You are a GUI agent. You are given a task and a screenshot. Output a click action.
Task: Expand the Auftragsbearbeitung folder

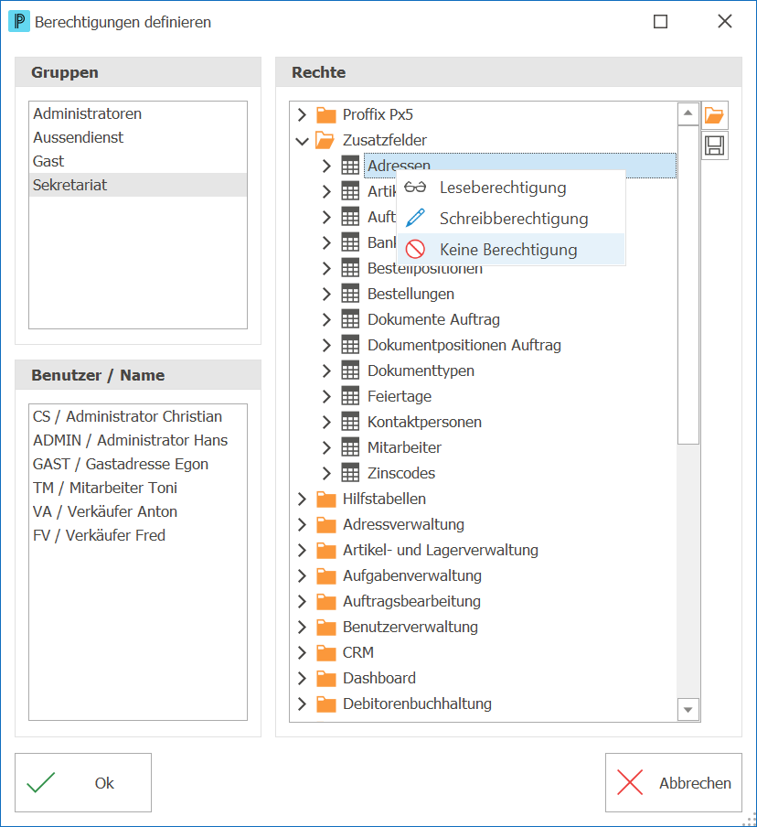[302, 601]
